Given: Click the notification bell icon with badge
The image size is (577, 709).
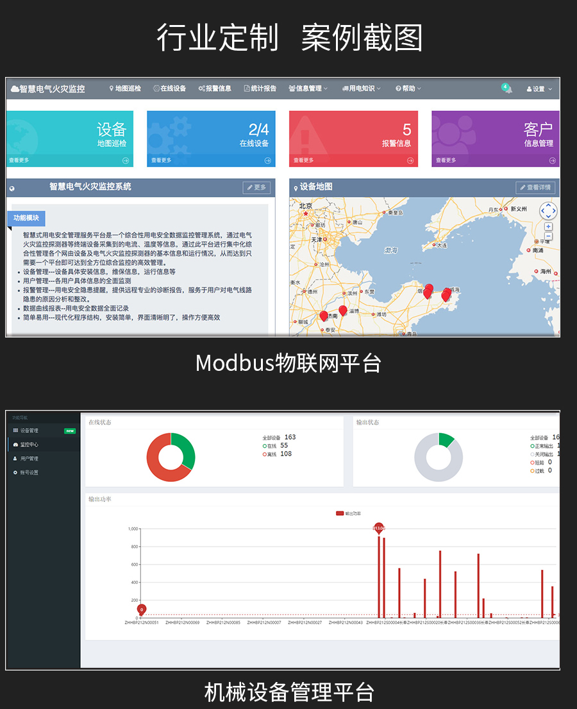Looking at the screenshot, I should (x=506, y=89).
